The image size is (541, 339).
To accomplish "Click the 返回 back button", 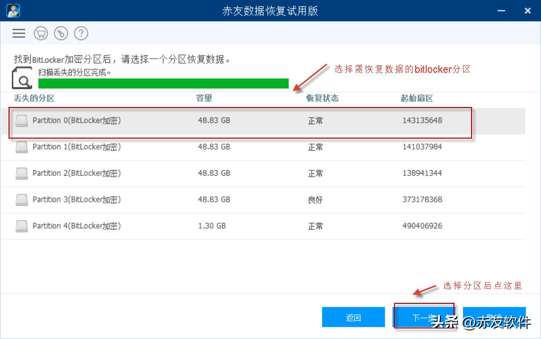I will (x=352, y=317).
